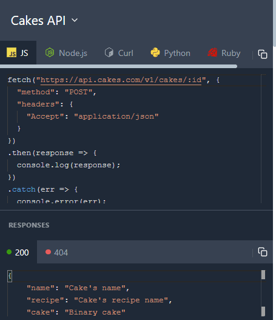
Task: Click the "cake": "Binary cake" line
Action: [x=76, y=312]
